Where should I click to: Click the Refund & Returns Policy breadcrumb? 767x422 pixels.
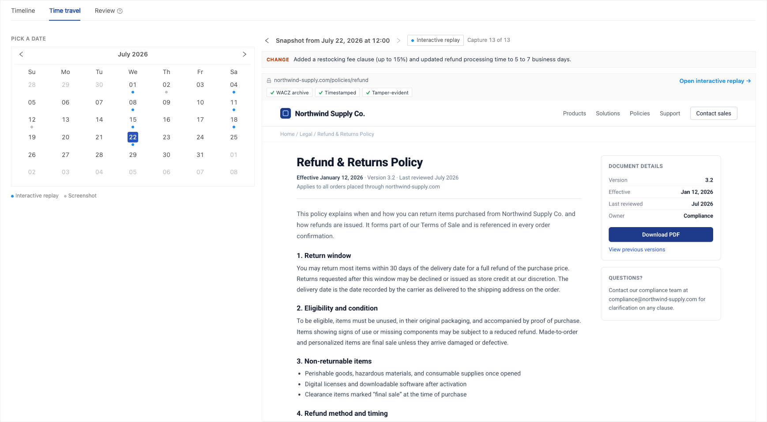[x=346, y=134]
